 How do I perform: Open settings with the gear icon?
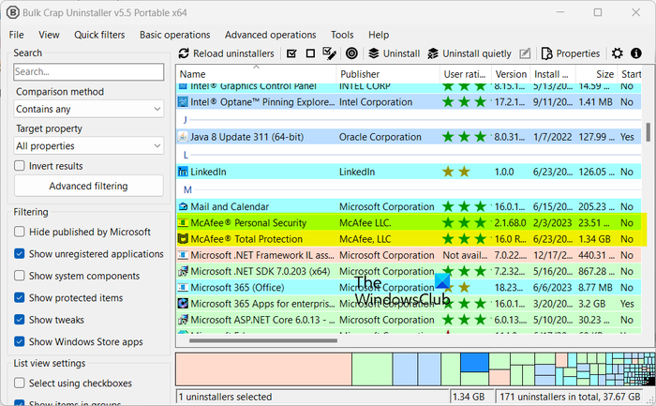click(x=617, y=53)
